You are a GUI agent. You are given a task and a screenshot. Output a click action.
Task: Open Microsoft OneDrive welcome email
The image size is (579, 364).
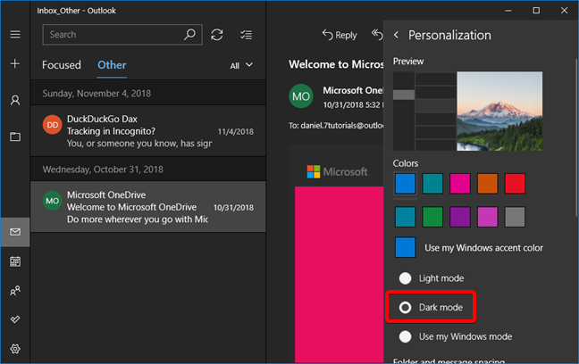pyautogui.click(x=148, y=206)
